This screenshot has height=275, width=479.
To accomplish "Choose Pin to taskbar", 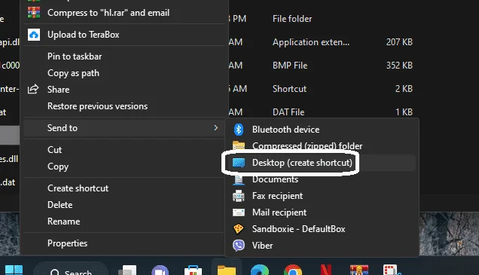I will pyautogui.click(x=124, y=57).
